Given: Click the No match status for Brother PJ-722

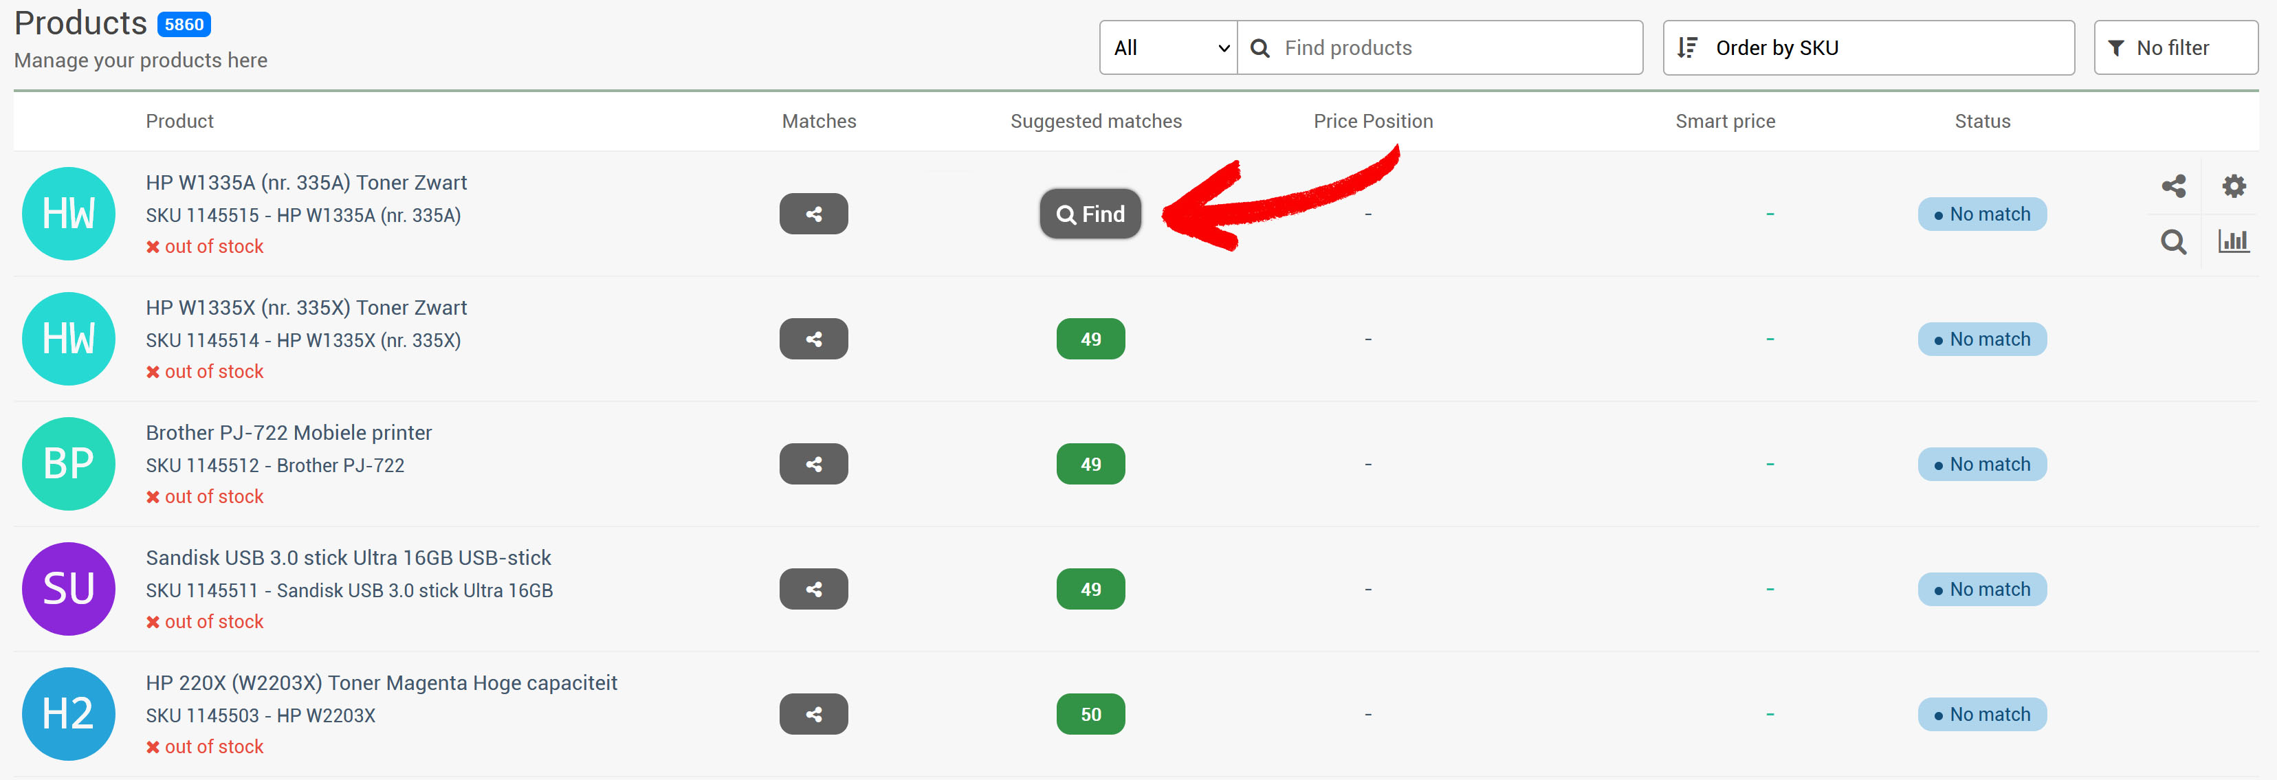Looking at the screenshot, I should 1981,465.
